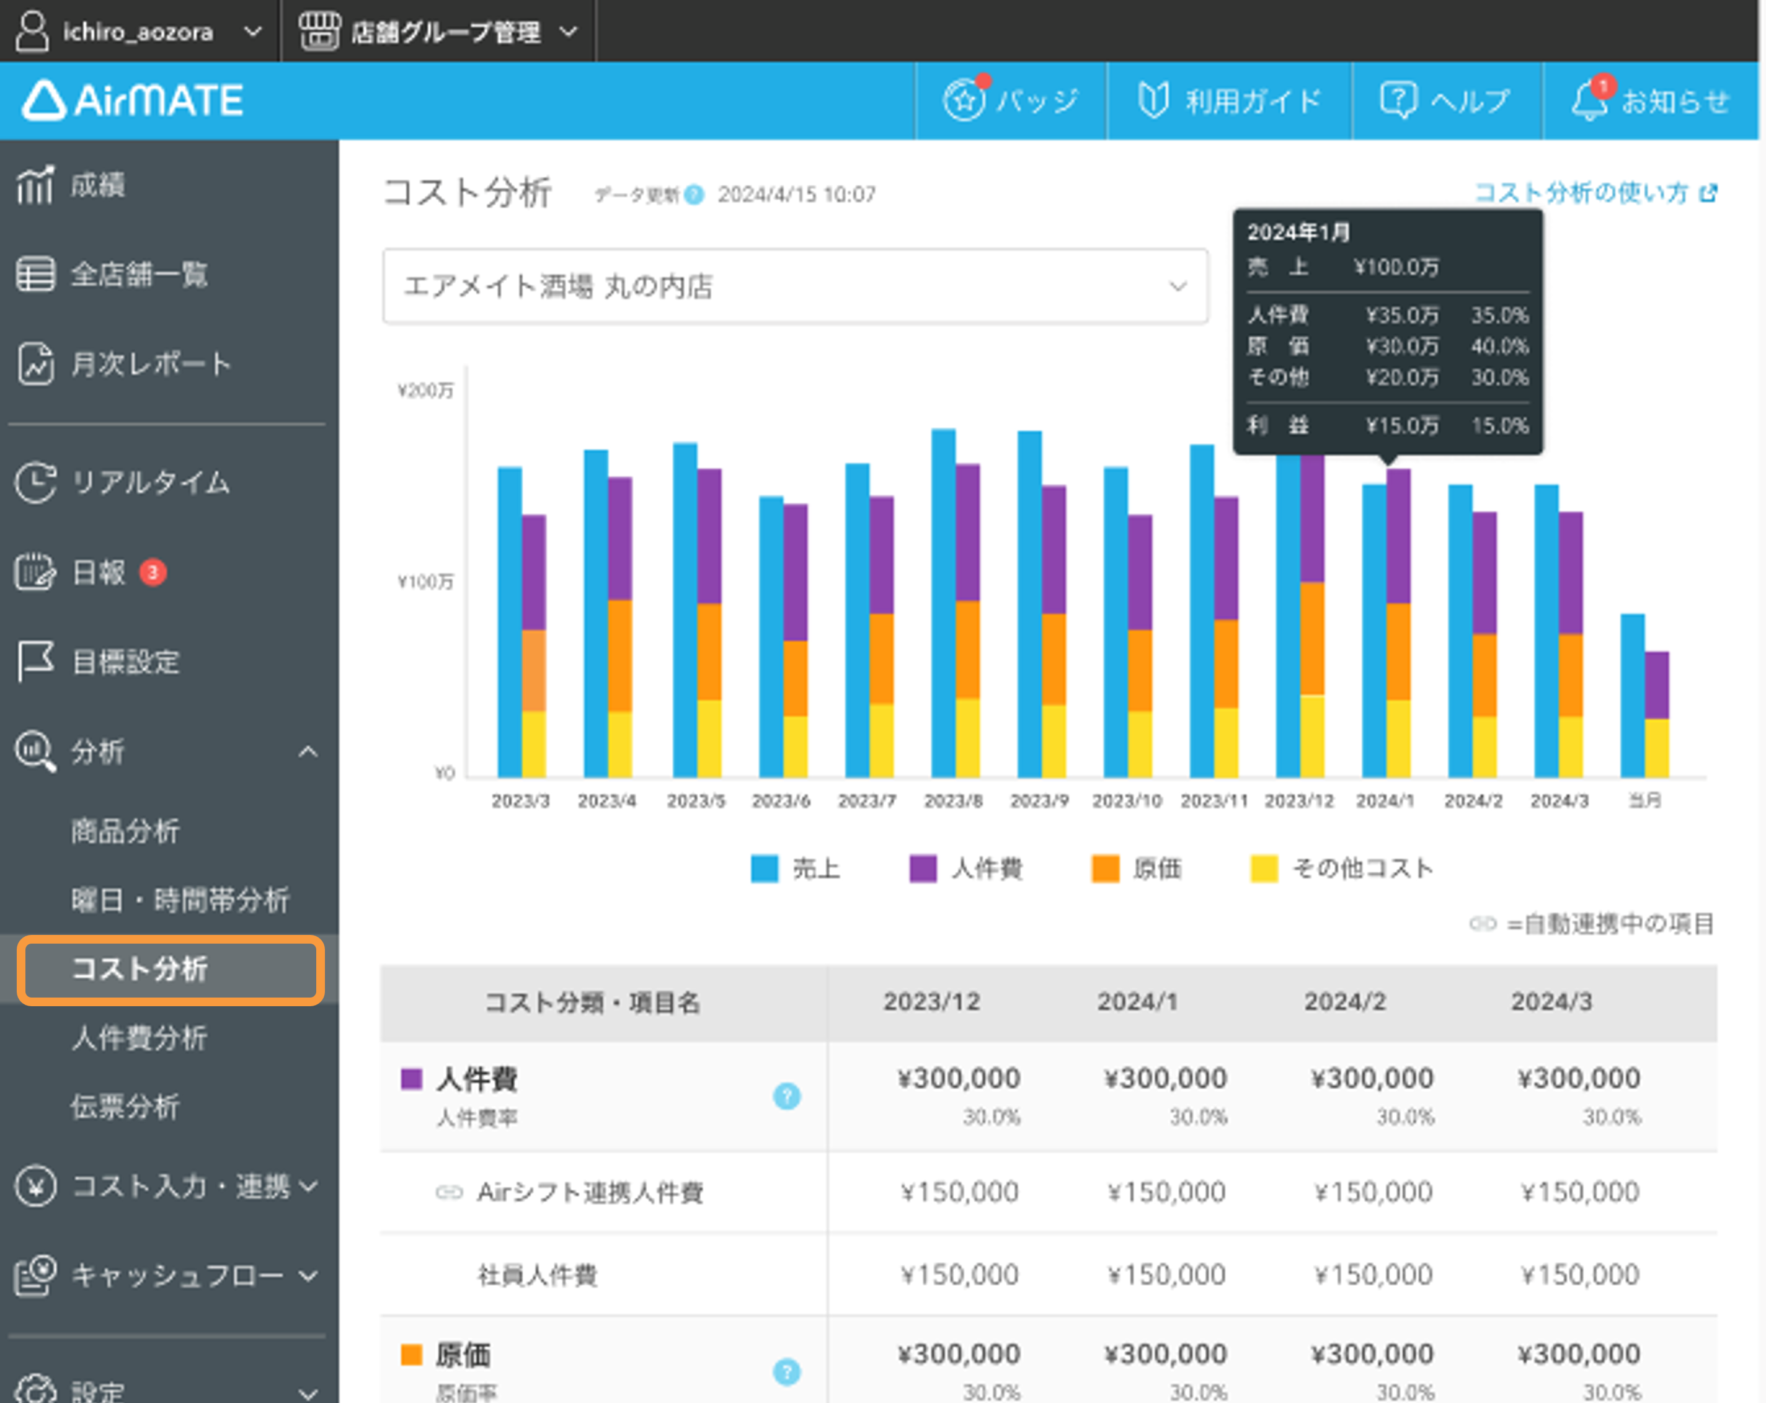Click the 2024/4/15 10:07 update timestamp
The image size is (1766, 1403).
[797, 195]
